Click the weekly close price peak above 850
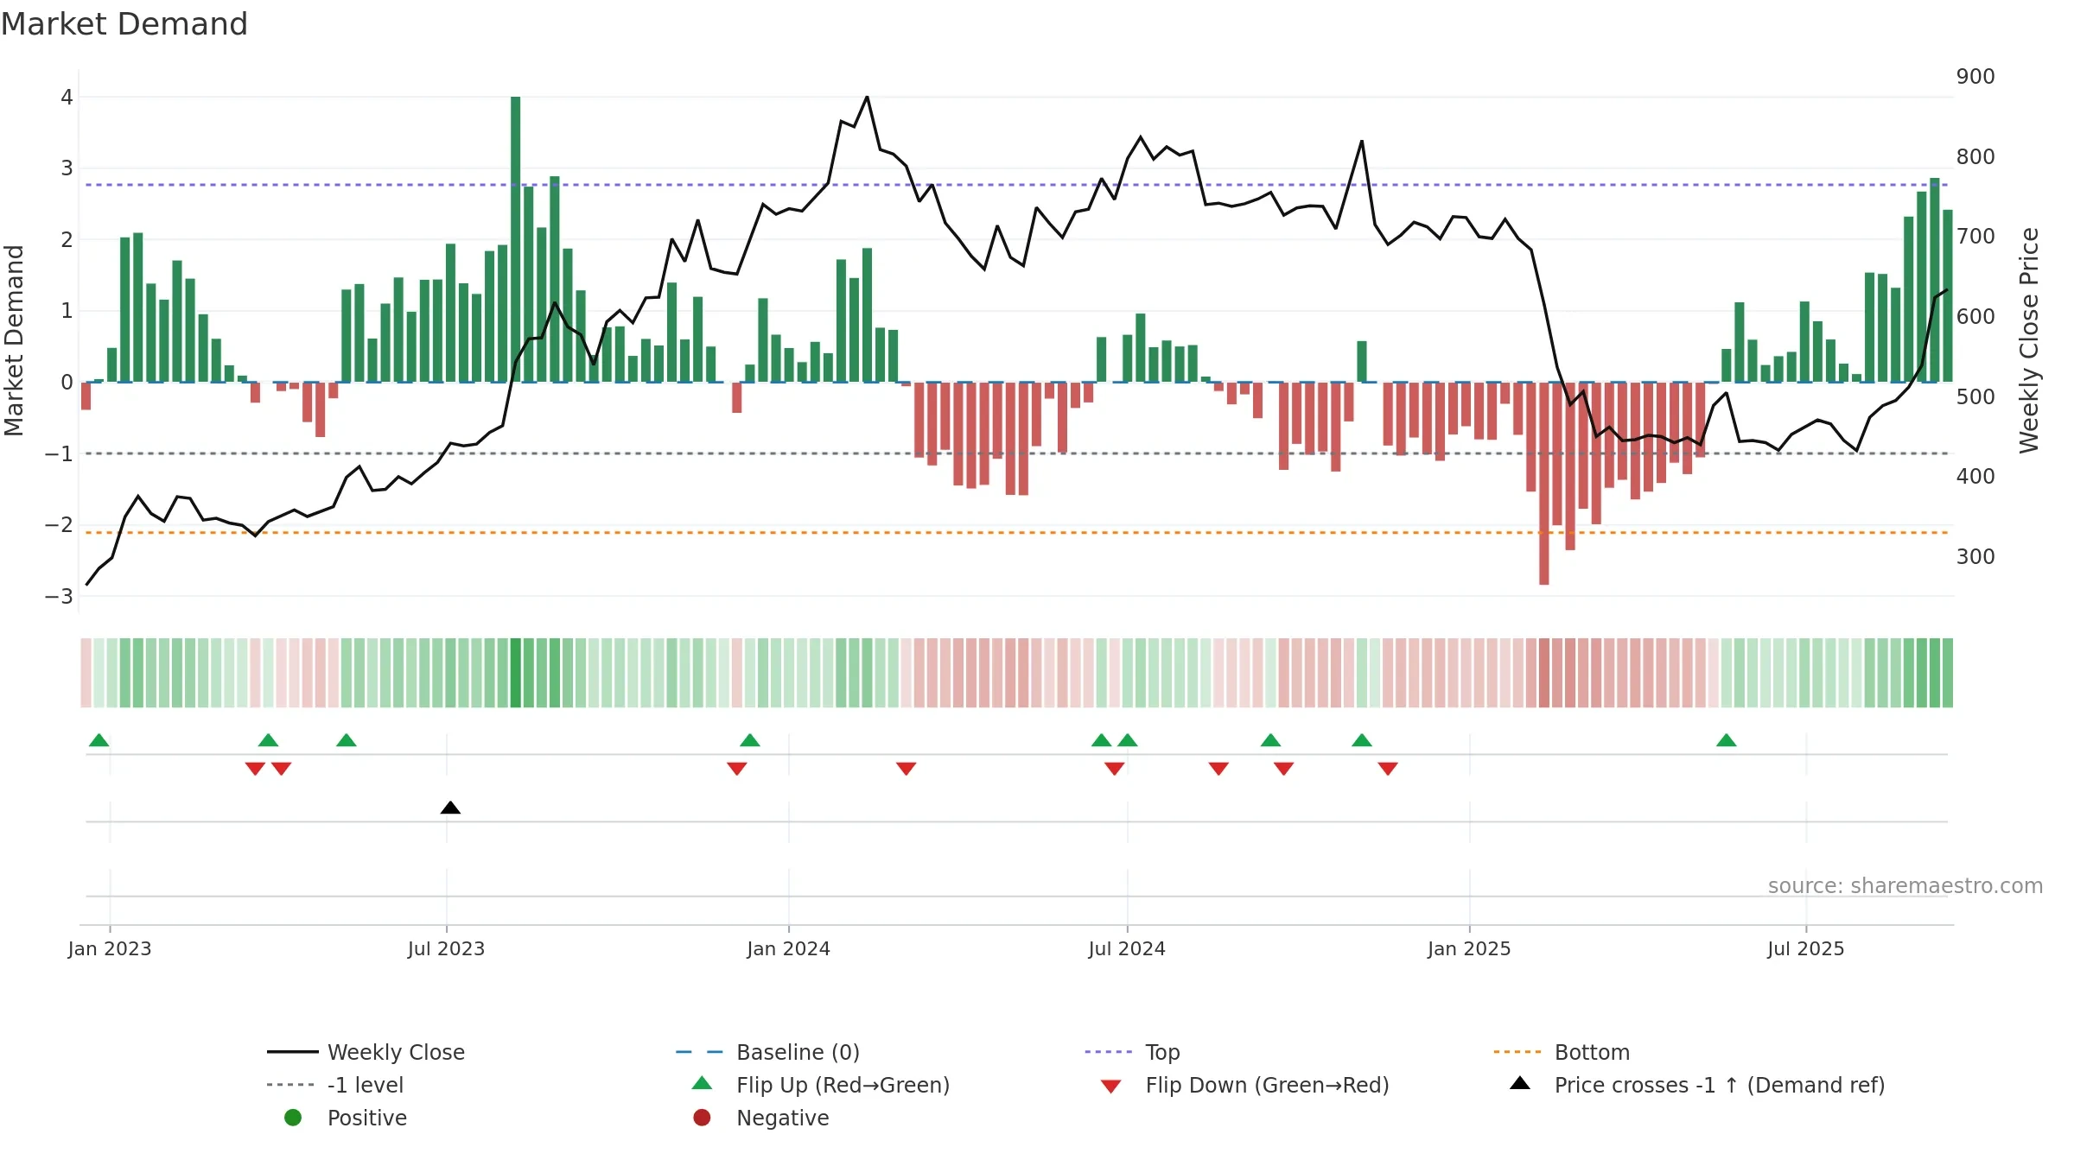The height and width of the screenshot is (1166, 2074). [867, 98]
